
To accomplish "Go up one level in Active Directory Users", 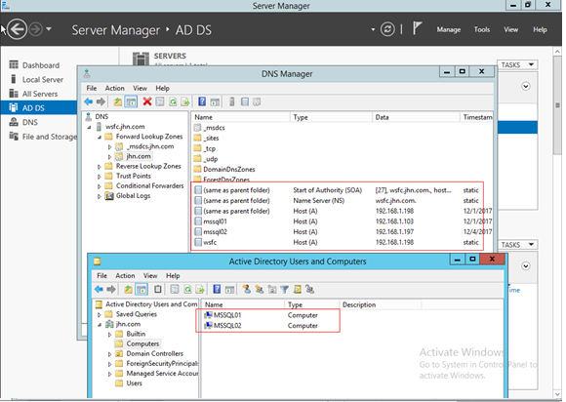I will (x=128, y=290).
